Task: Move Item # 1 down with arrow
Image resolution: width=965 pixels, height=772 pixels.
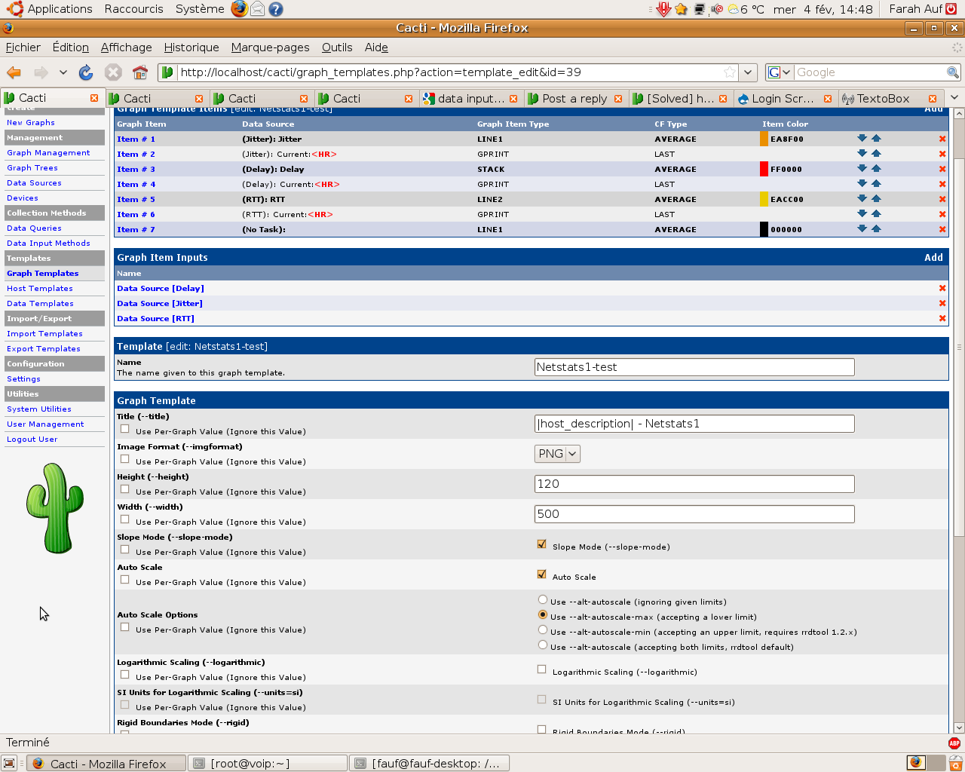Action: click(x=862, y=139)
